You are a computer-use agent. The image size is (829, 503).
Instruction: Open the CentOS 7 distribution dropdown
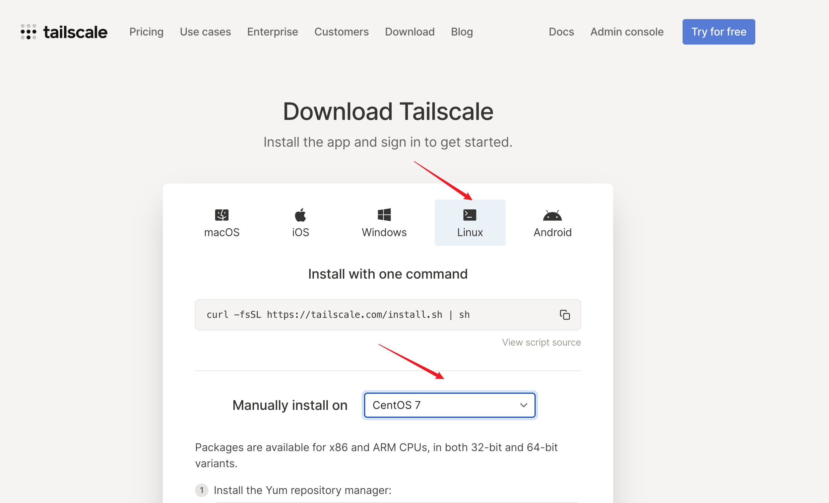tap(449, 405)
